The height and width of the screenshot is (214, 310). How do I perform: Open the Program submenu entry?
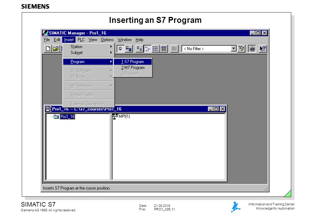coord(88,62)
